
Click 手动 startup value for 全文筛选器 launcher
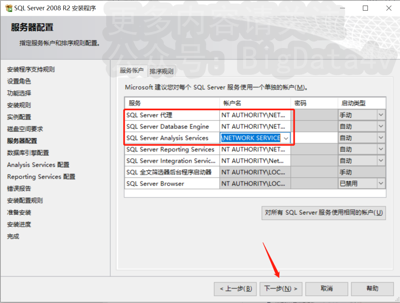(362, 172)
